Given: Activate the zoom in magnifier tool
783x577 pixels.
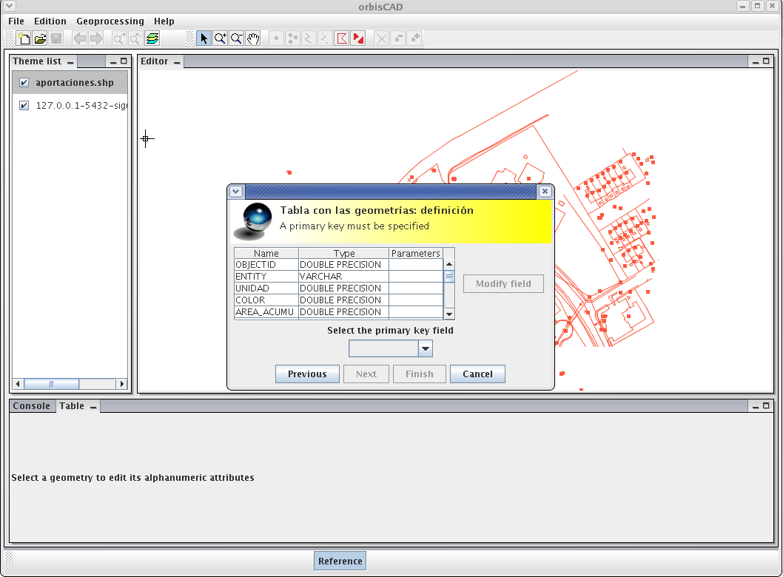Looking at the screenshot, I should (x=220, y=38).
